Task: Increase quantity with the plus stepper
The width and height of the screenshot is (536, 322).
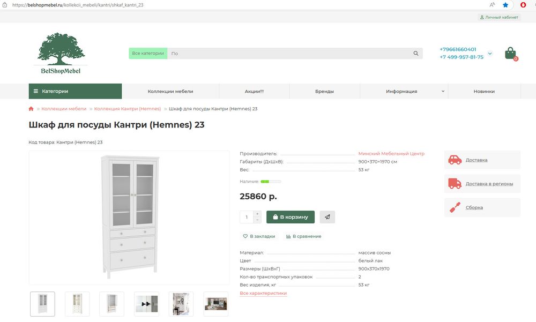Action: [257, 214]
